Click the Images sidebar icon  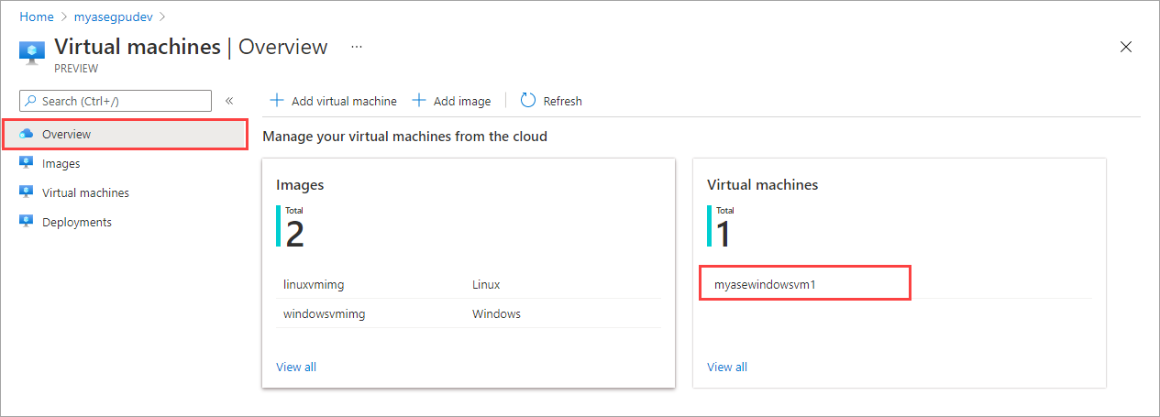[x=27, y=164]
